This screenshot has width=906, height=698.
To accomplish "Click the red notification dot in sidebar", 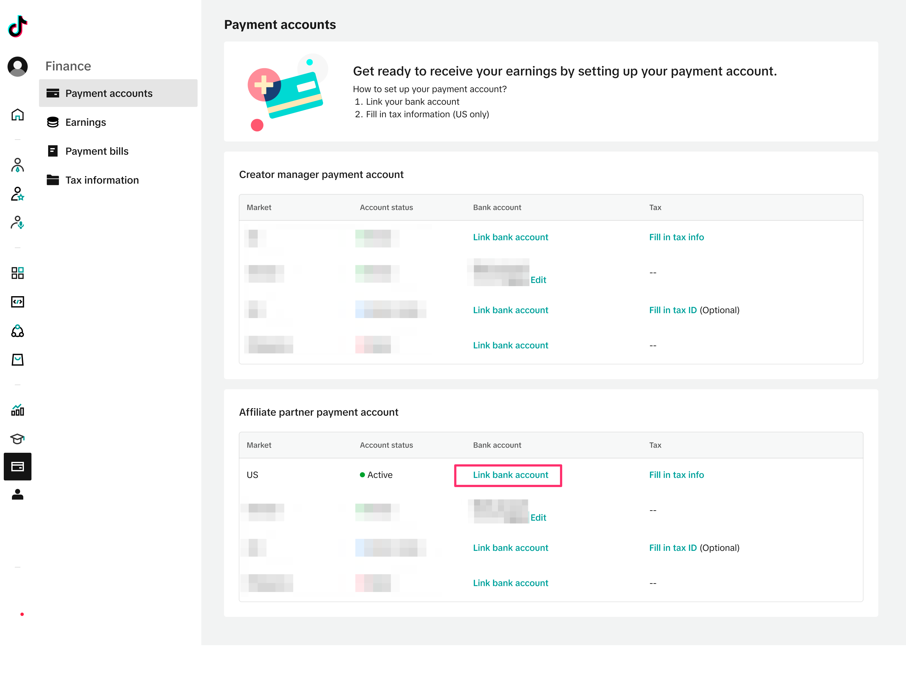I will [x=22, y=614].
